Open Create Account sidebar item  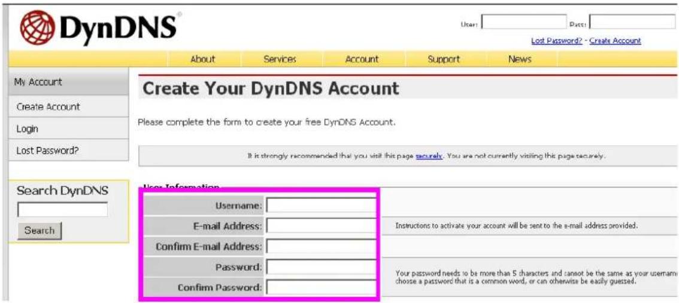click(68, 106)
